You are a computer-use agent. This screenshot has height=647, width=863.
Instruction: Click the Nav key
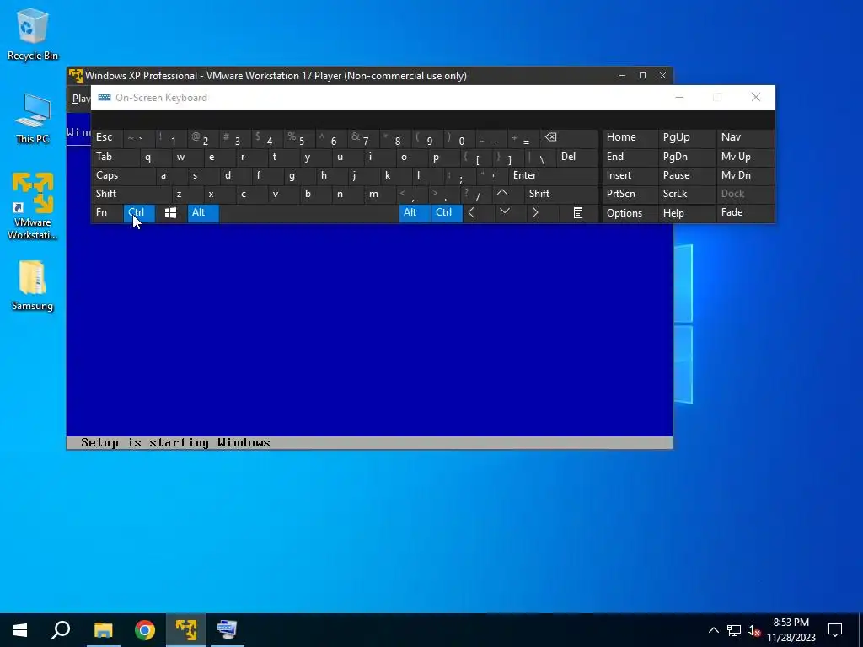tap(745, 137)
